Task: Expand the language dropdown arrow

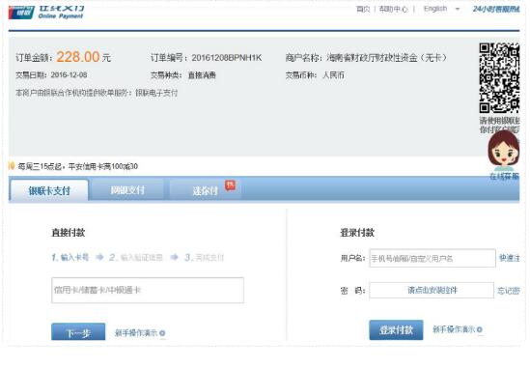Action: point(458,9)
